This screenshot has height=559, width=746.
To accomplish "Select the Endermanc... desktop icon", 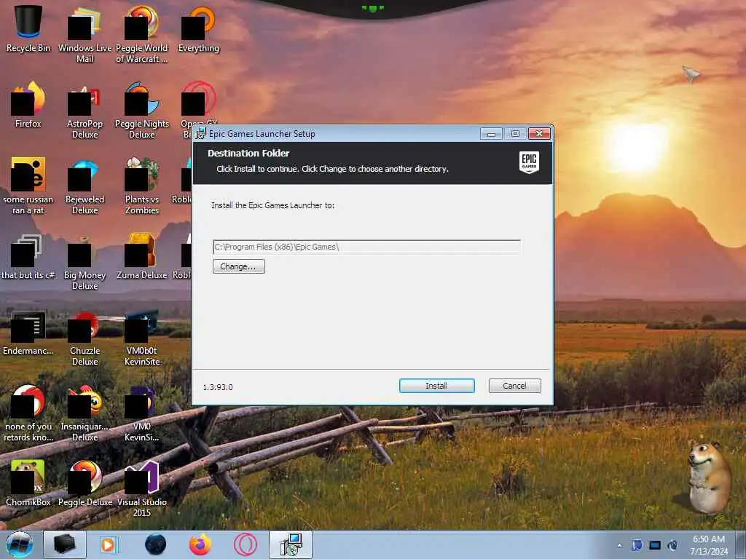I will [x=28, y=333].
